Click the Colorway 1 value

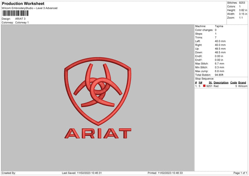(22, 22)
